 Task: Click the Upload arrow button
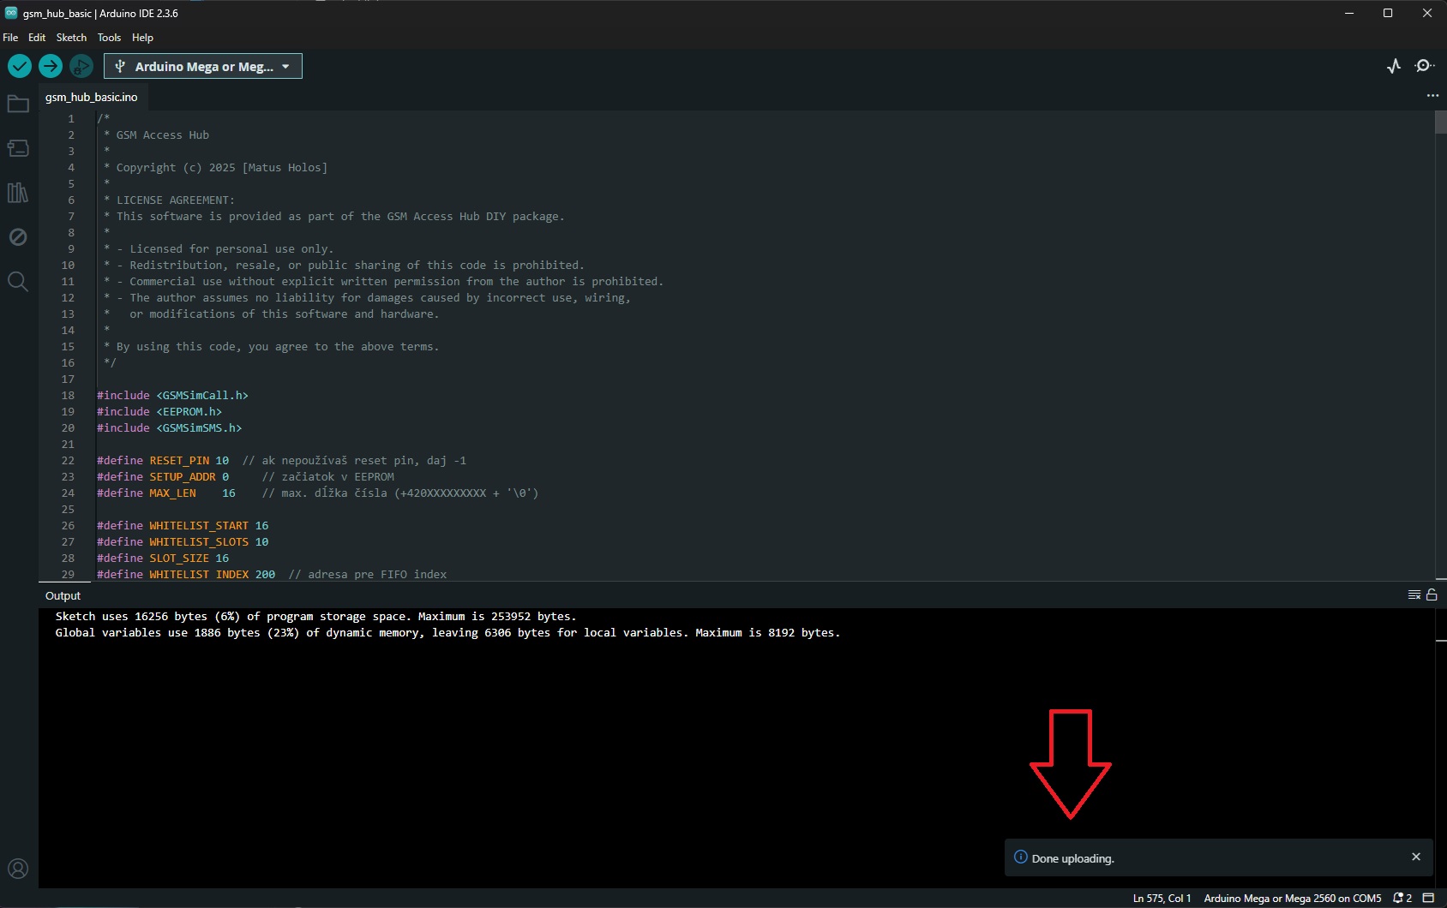(x=51, y=66)
